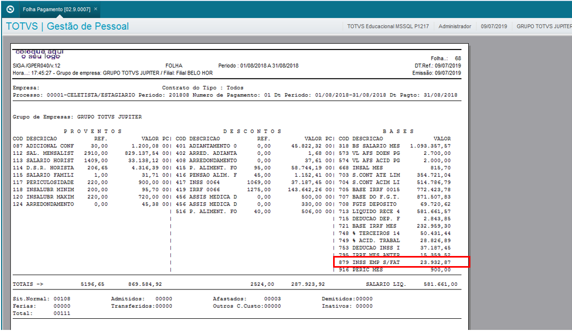Click row 402 ARRED. ADIANTA
The height and width of the screenshot is (331, 572).
coord(255,153)
